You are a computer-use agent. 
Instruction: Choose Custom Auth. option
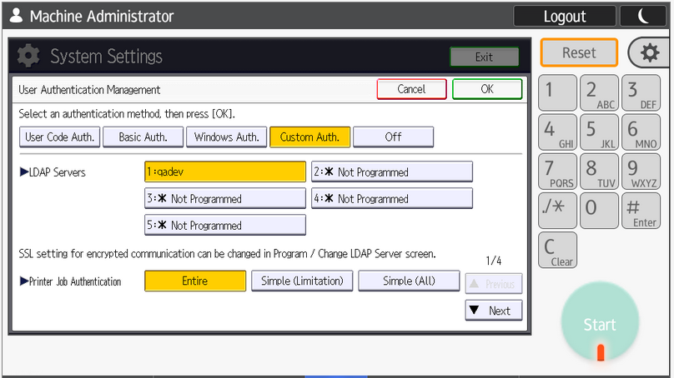coord(309,137)
